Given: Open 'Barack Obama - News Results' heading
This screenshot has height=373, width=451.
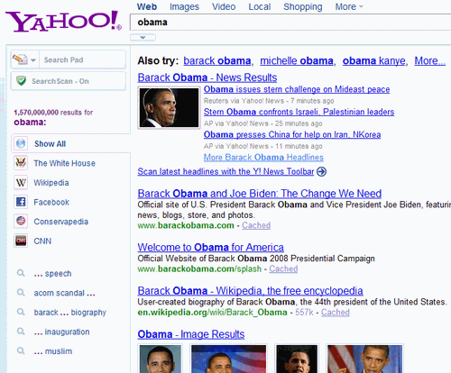Looking at the screenshot, I should click(x=207, y=77).
